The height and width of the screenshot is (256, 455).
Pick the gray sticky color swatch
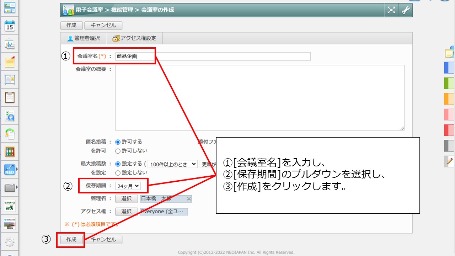tap(449, 146)
